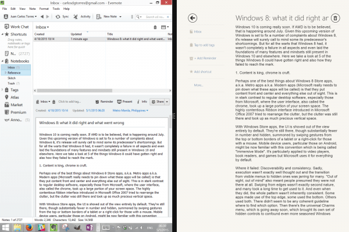
Task: Click the trash icon in the modern app
Action: [x=336, y=18]
